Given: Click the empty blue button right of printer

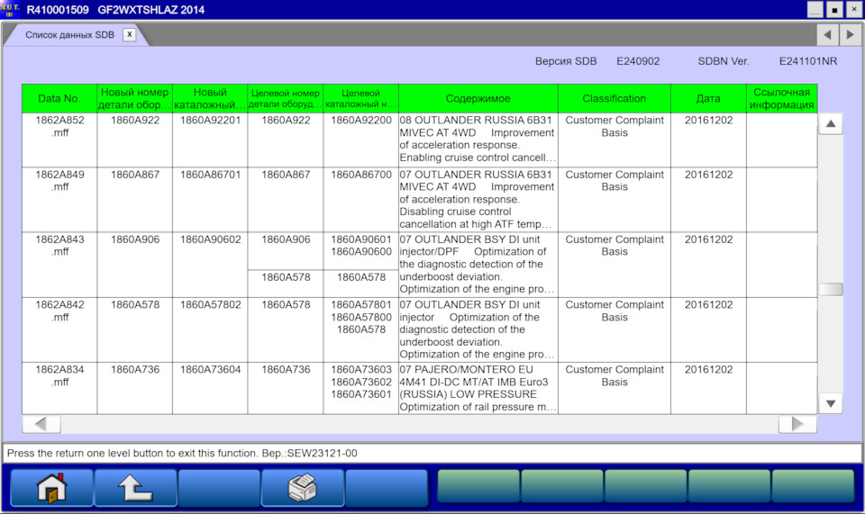Looking at the screenshot, I should tap(387, 488).
